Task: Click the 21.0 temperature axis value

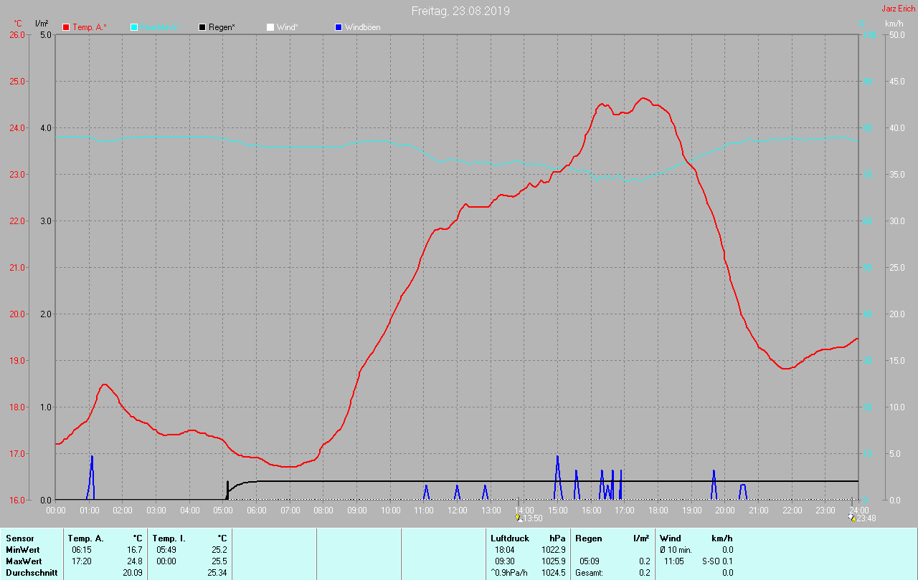Action: pyautogui.click(x=16, y=268)
